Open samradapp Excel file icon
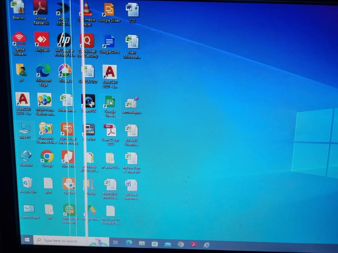Screen dimensions: 338x253 tap(131, 106)
